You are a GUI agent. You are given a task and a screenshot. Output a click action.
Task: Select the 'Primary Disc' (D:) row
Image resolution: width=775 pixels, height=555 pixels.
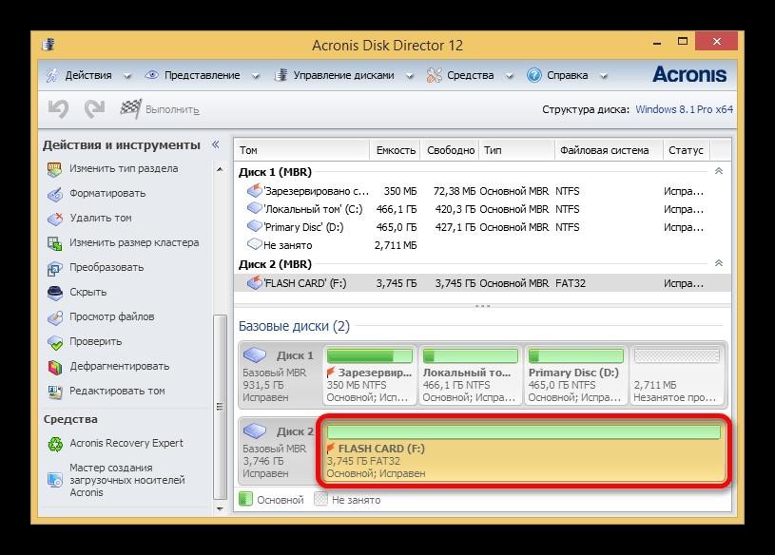coord(482,228)
